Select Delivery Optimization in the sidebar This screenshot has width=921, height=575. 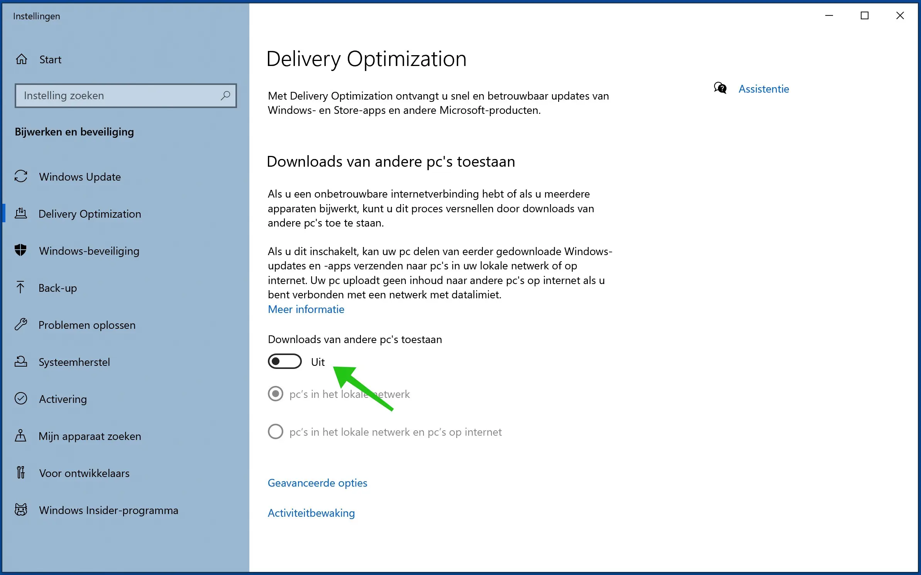pyautogui.click(x=125, y=214)
